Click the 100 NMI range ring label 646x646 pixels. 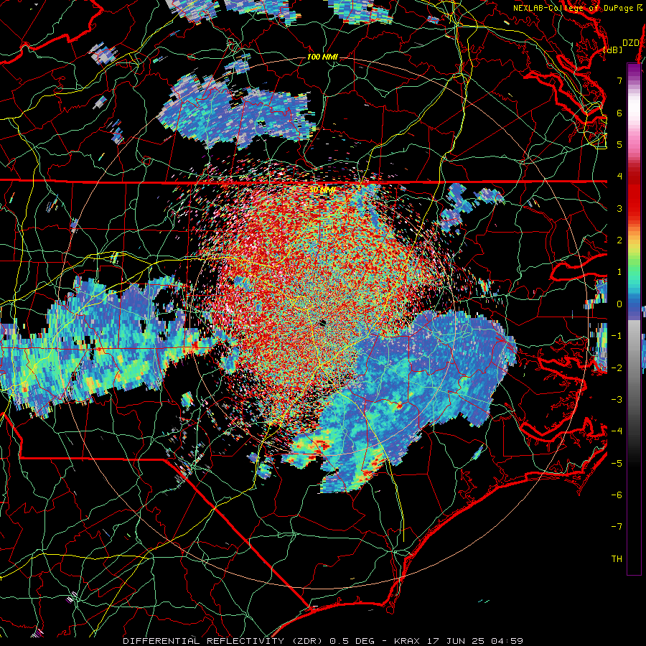click(x=322, y=57)
